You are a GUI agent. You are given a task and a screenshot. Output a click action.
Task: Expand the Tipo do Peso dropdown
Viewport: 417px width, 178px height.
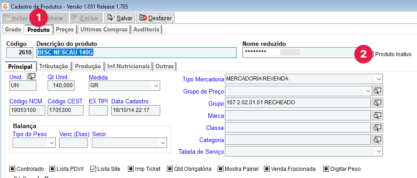point(51,143)
